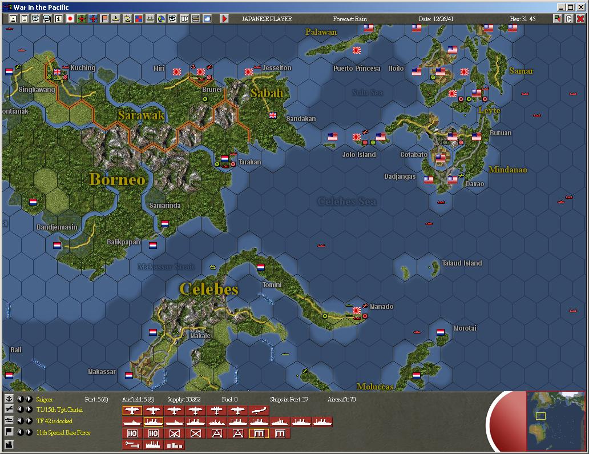Click the US flag at Davao
Image resolution: width=589 pixels, height=454 pixels.
coord(453,180)
